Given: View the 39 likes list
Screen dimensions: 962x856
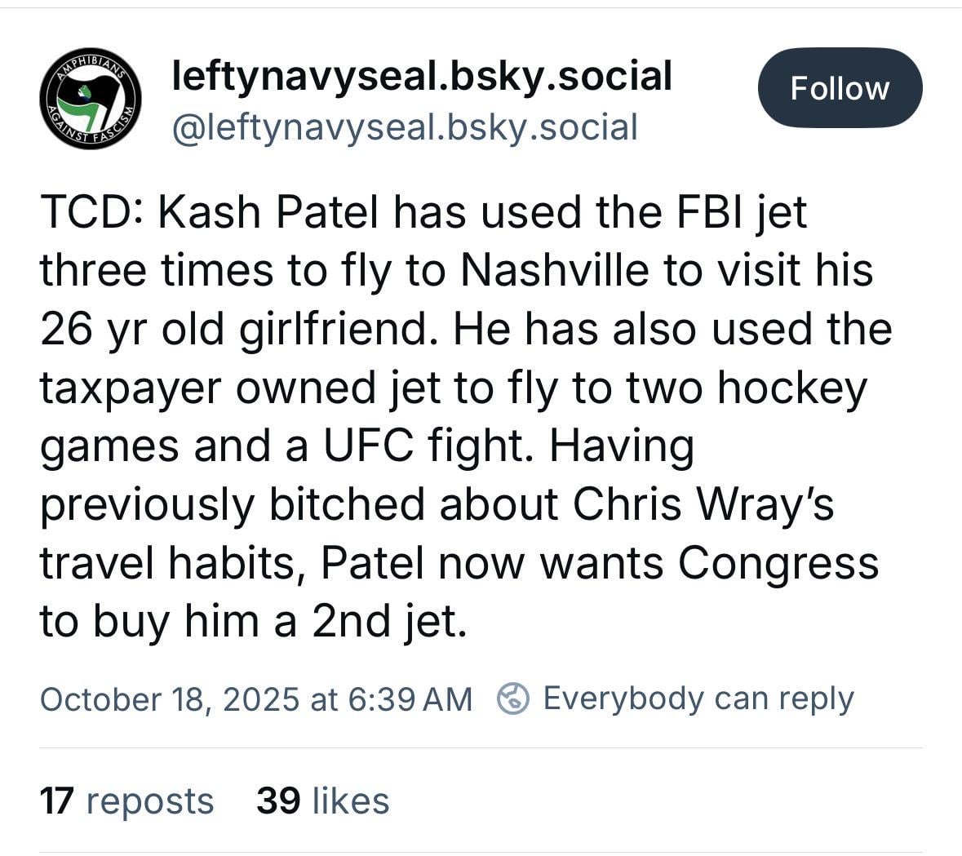Looking at the screenshot, I should pyautogui.click(x=322, y=801).
